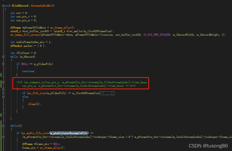The image size is (232, 151).
Task: Collapse the ScreenAudioMix function fold marker
Action: (x=3, y=6)
